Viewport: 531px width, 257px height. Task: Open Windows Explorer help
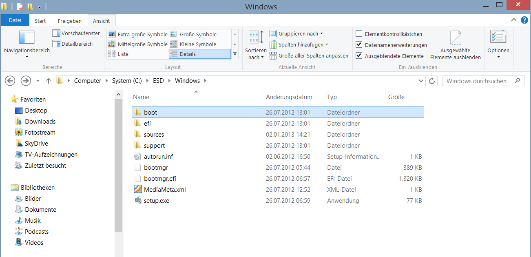524,19
